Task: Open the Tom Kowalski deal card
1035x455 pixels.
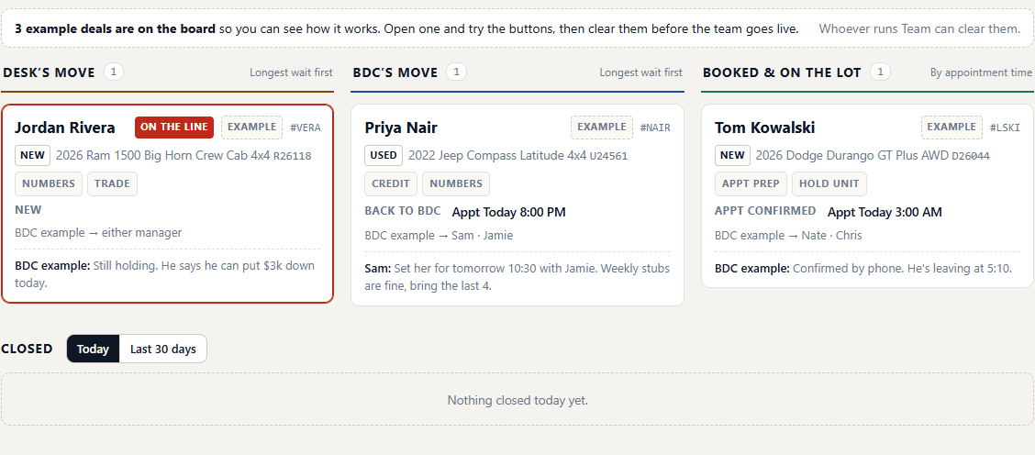Action: tap(867, 195)
